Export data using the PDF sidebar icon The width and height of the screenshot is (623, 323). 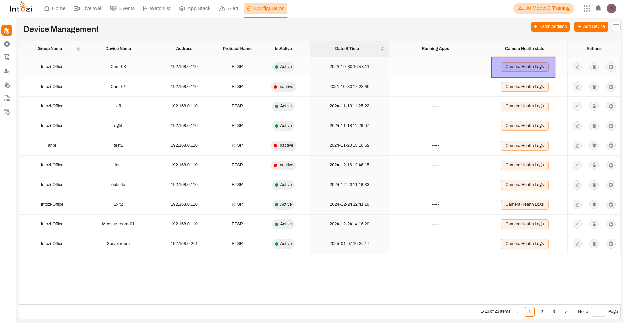click(x=7, y=98)
